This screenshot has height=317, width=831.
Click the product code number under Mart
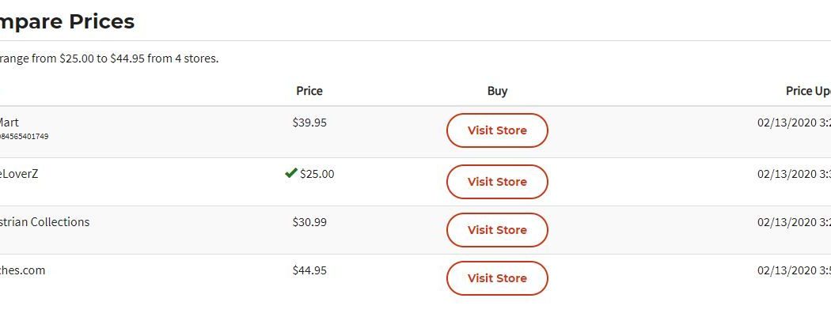coord(24,137)
